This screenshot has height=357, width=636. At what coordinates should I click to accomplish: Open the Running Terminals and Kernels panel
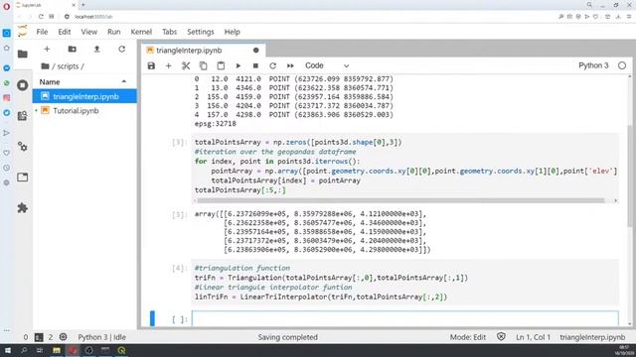click(23, 85)
